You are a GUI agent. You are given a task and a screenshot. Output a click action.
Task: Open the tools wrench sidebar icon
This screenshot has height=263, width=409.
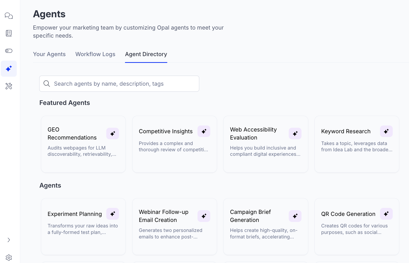click(9, 86)
